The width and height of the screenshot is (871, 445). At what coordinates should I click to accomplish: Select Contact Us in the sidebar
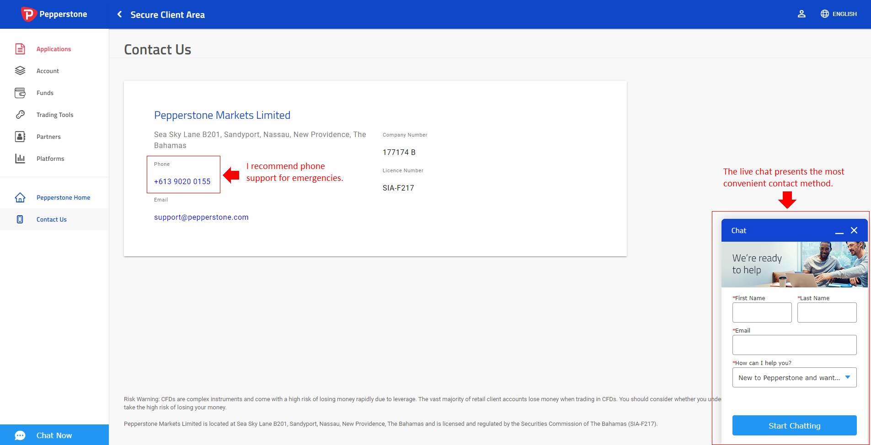(54, 219)
